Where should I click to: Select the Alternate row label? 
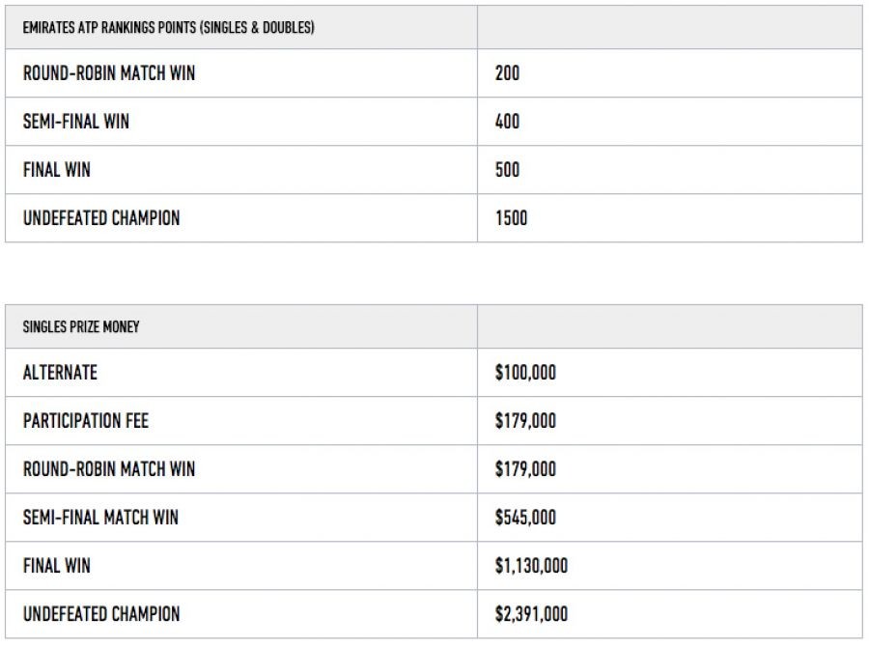click(x=60, y=373)
